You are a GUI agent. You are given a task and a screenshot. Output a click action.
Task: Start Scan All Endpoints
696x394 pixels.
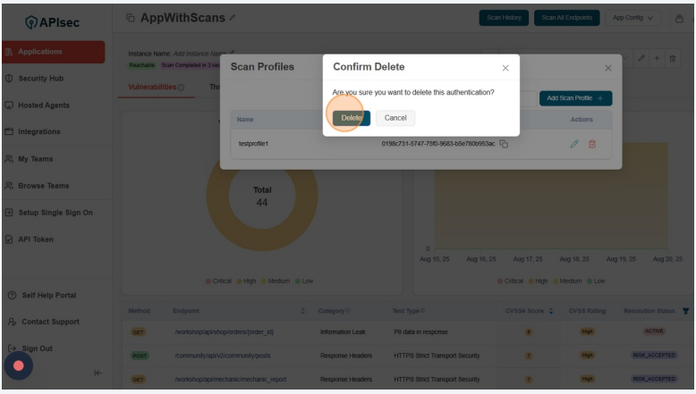click(567, 18)
